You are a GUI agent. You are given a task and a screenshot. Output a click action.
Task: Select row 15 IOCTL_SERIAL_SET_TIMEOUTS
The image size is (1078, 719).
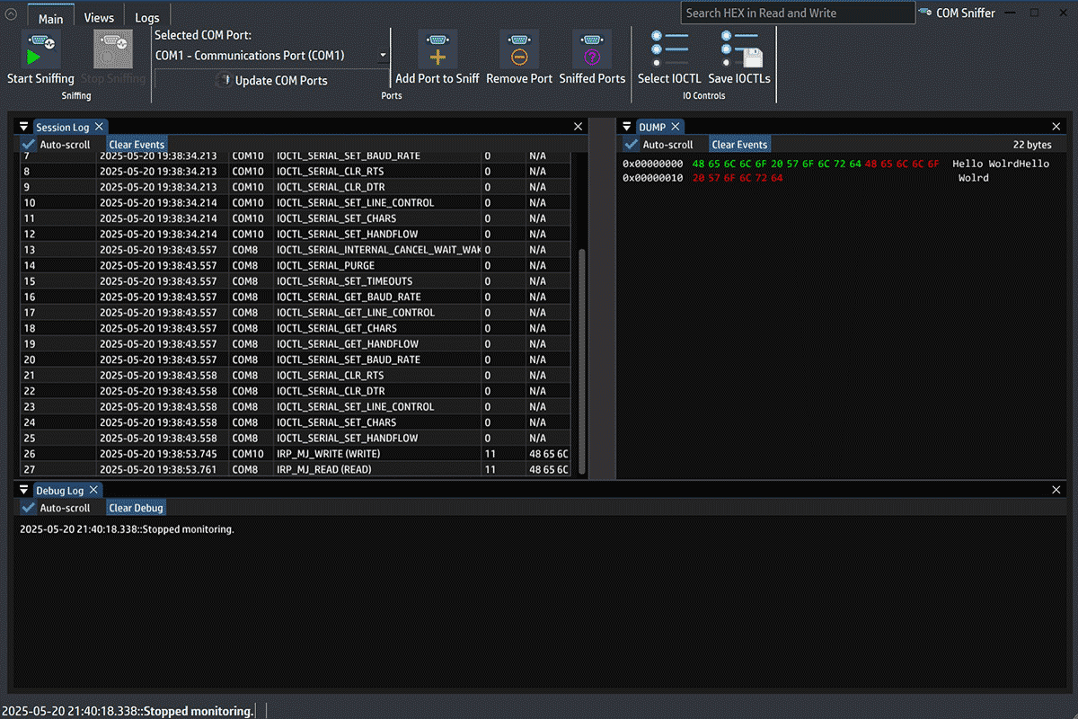[x=296, y=281]
